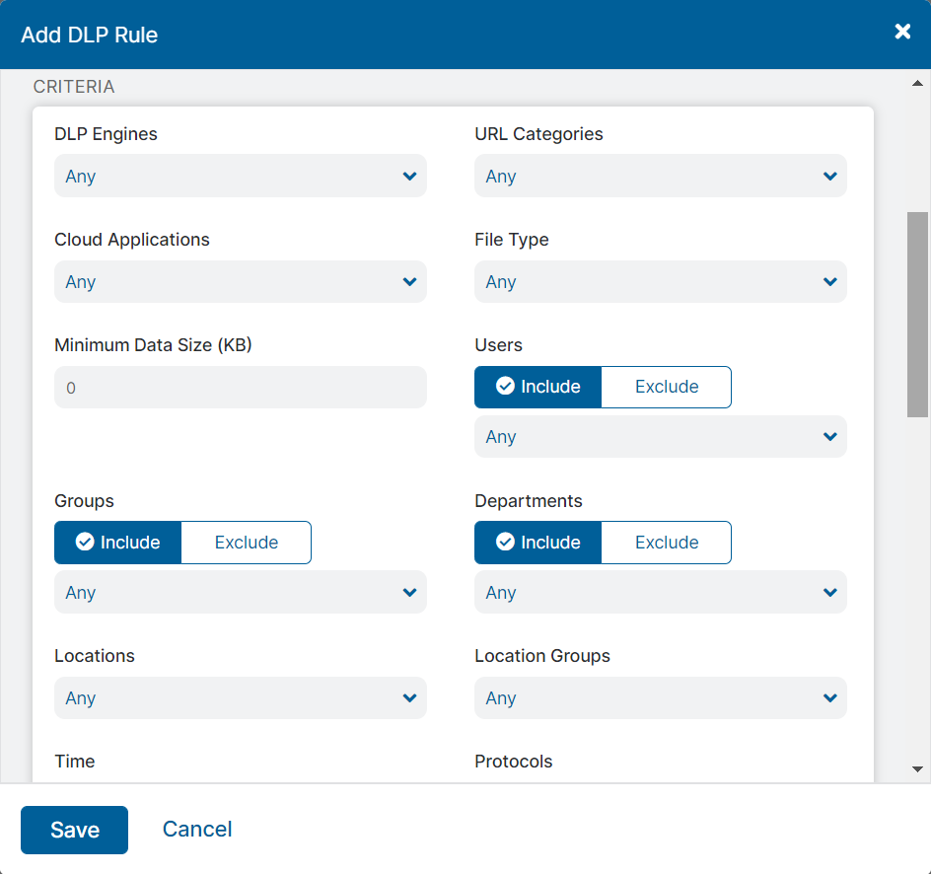Click the Location Groups chevron arrow
The image size is (931, 874).
(x=830, y=698)
